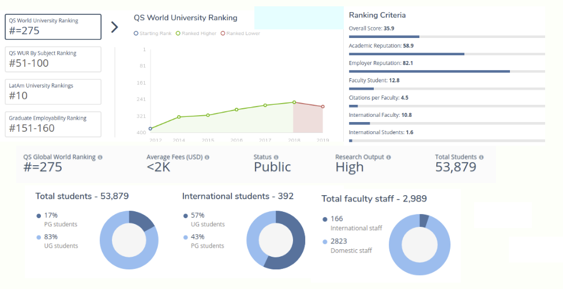
Task: Click the info icon next to QS Global World Ranking
Action: (100, 157)
